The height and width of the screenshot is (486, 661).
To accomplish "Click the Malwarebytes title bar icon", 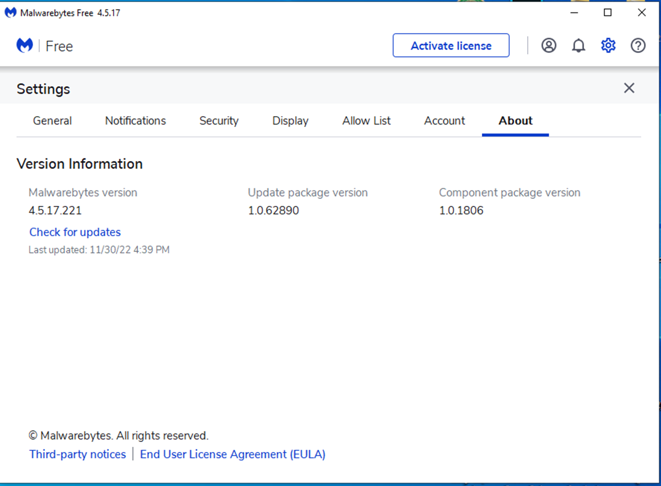I will tap(10, 13).
